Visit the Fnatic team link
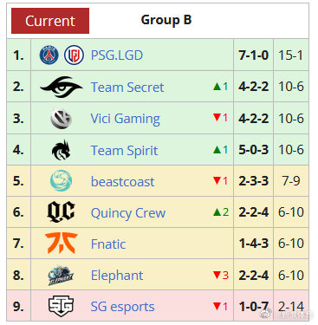This screenshot has width=318, height=325. pos(108,244)
